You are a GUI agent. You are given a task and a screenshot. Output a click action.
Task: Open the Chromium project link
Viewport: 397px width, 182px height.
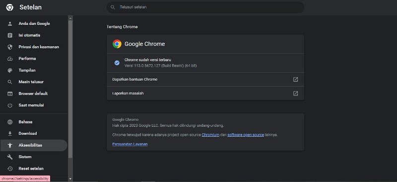point(210,135)
